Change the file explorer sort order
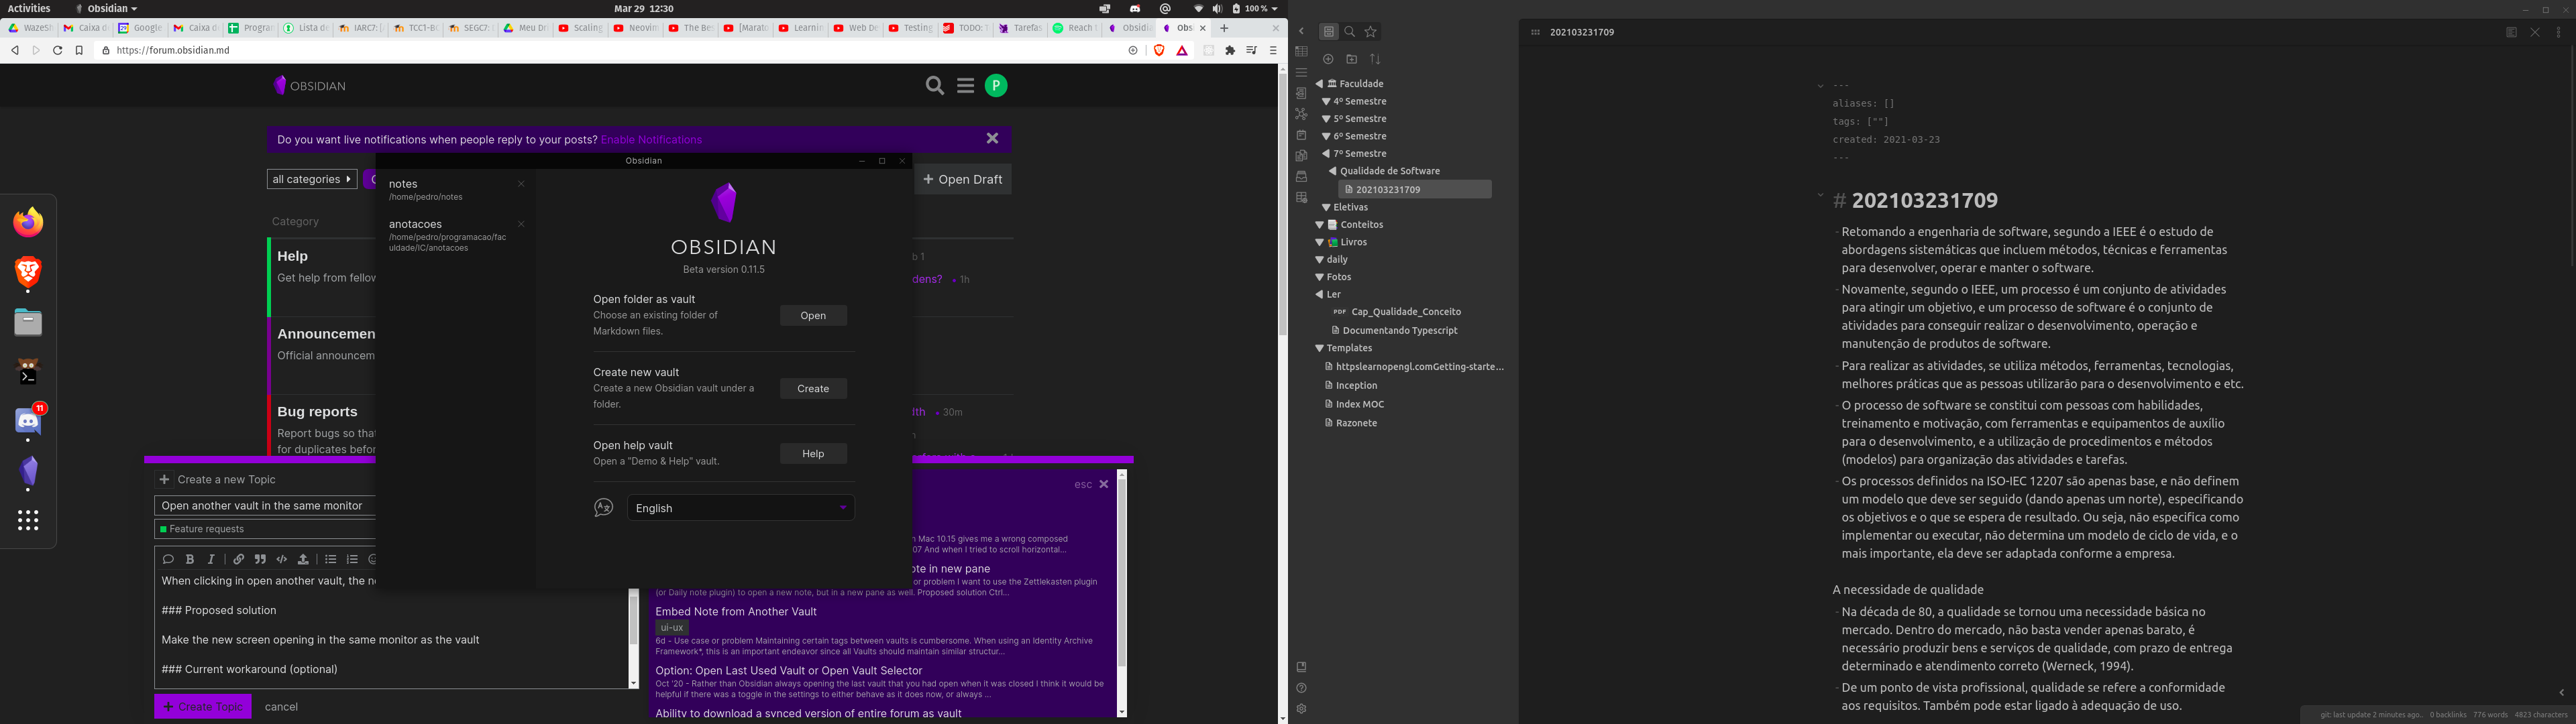2576x724 pixels. point(1375,59)
